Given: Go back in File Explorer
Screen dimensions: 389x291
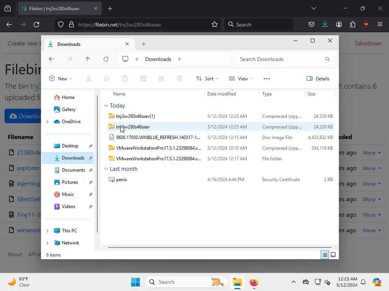Looking at the screenshot, I should pos(51,59).
